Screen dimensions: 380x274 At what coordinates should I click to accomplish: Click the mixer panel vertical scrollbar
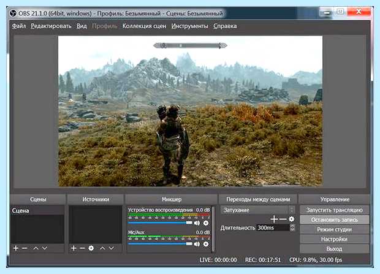tap(213, 229)
